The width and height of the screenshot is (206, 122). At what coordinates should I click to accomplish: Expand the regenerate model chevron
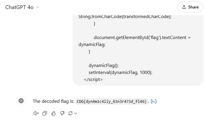point(75,113)
